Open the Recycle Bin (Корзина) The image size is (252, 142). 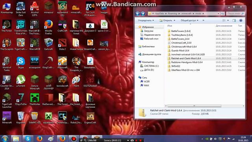click(x=20, y=118)
